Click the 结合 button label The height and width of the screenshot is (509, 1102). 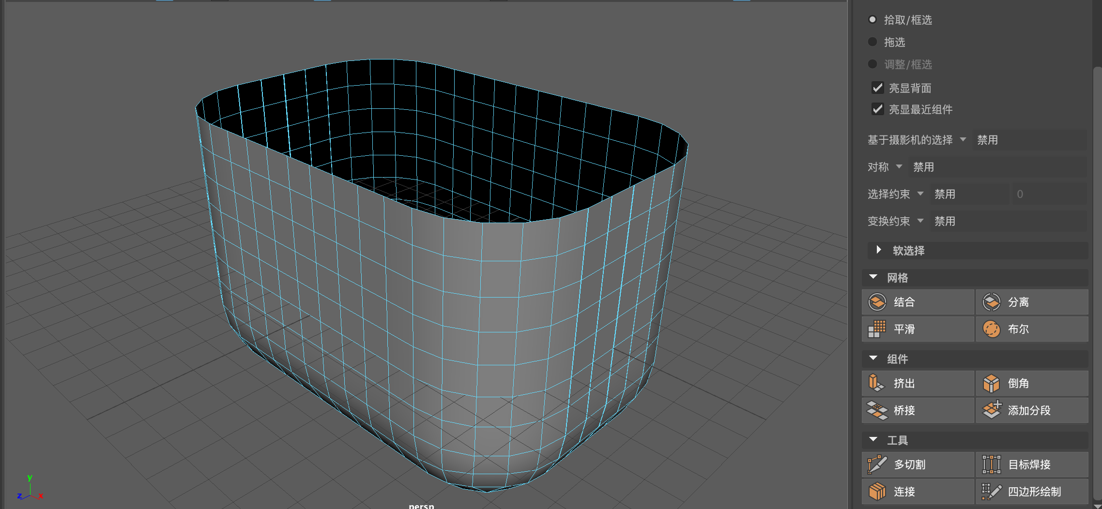point(904,302)
